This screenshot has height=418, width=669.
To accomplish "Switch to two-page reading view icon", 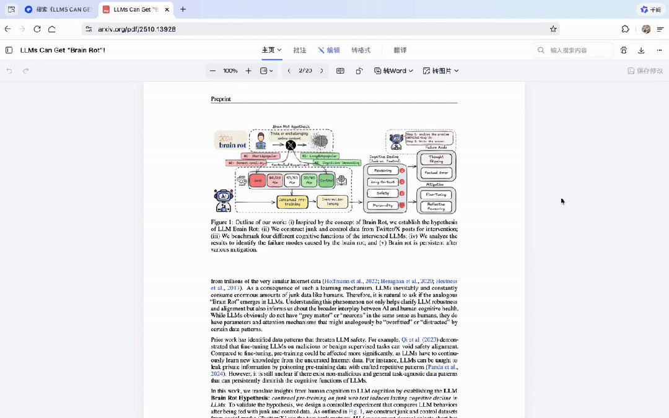I will pos(340,71).
